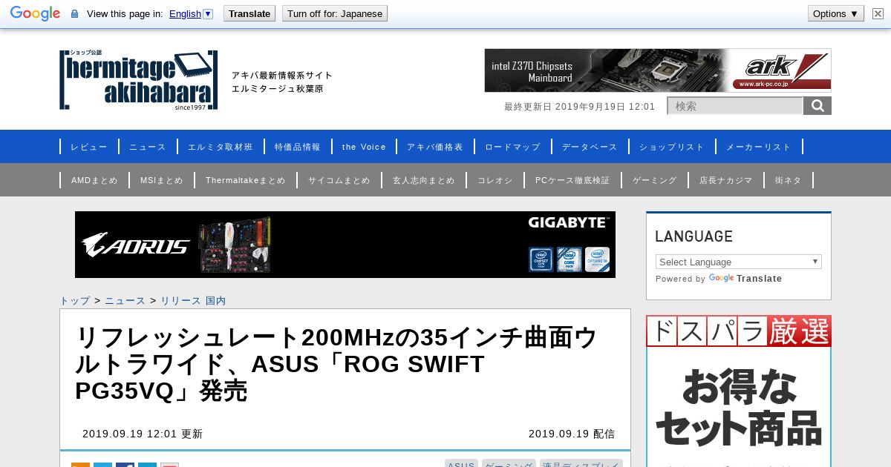This screenshot has height=467, width=891.
Task: Click the Google logo in translate bar
Action: tap(35, 13)
